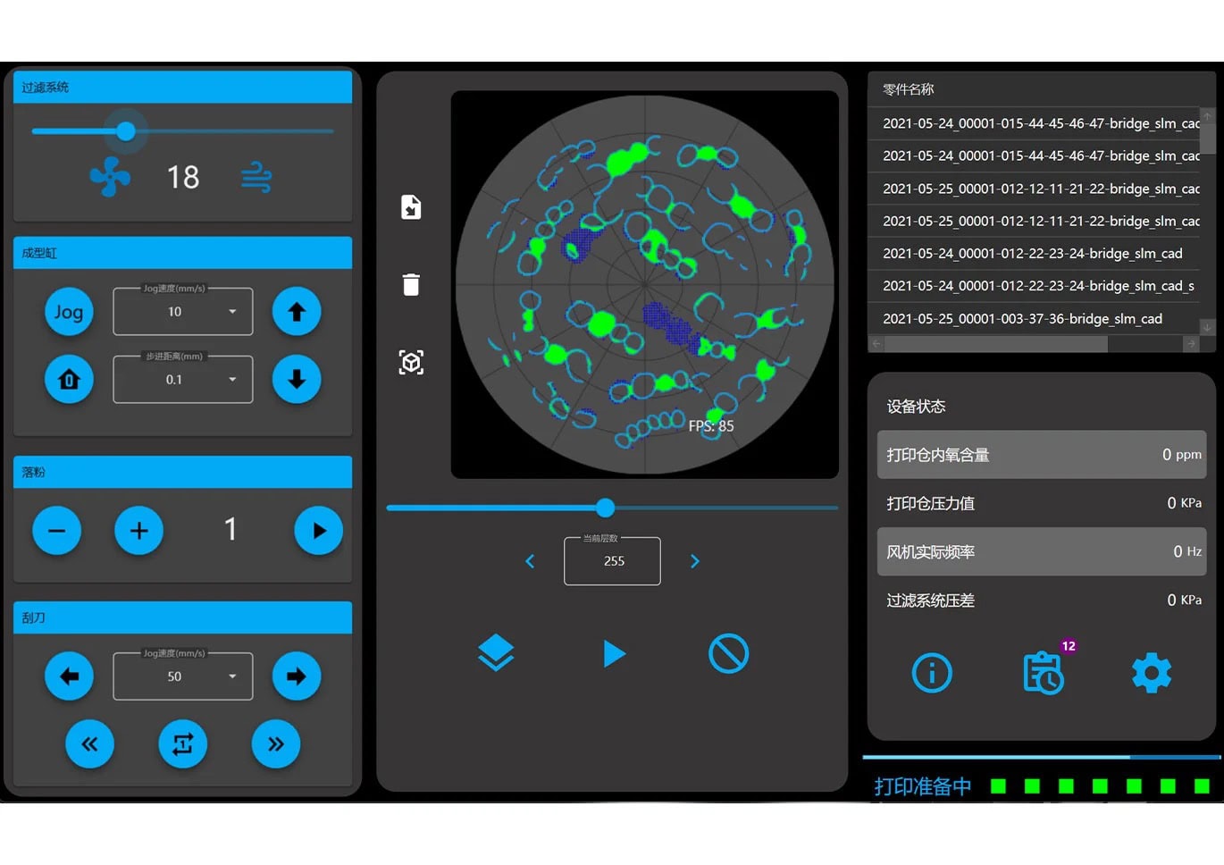
Task: Open settings gear icon
Action: coord(1151,673)
